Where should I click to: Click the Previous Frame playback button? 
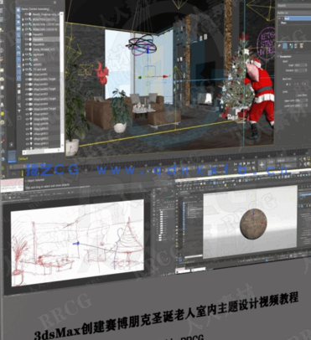tap(240, 163)
